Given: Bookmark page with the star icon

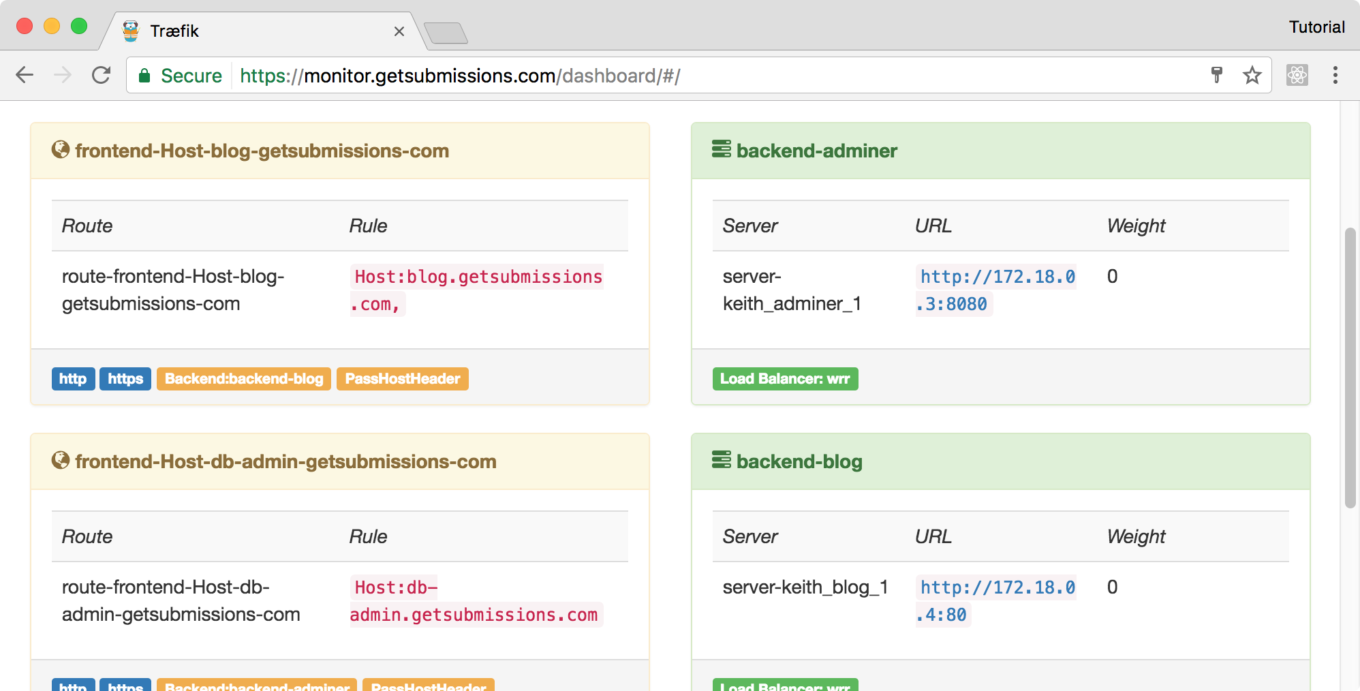Looking at the screenshot, I should tap(1252, 75).
